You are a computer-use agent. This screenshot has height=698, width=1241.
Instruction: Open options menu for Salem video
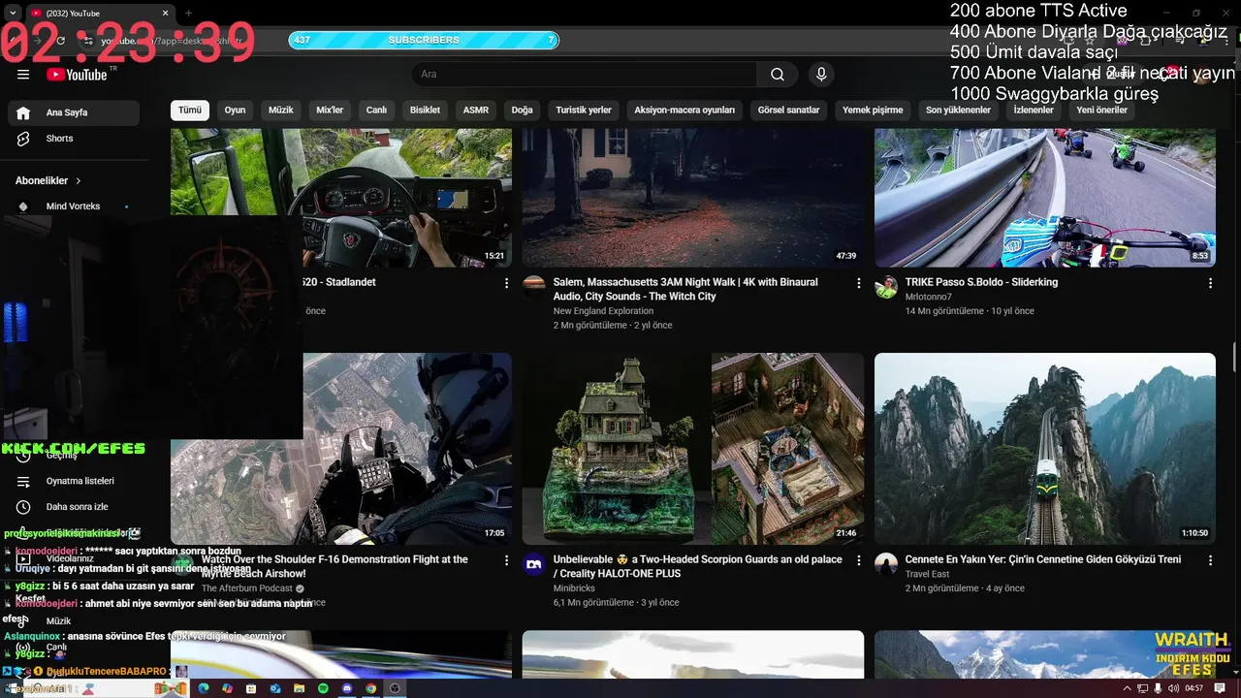[x=858, y=283]
